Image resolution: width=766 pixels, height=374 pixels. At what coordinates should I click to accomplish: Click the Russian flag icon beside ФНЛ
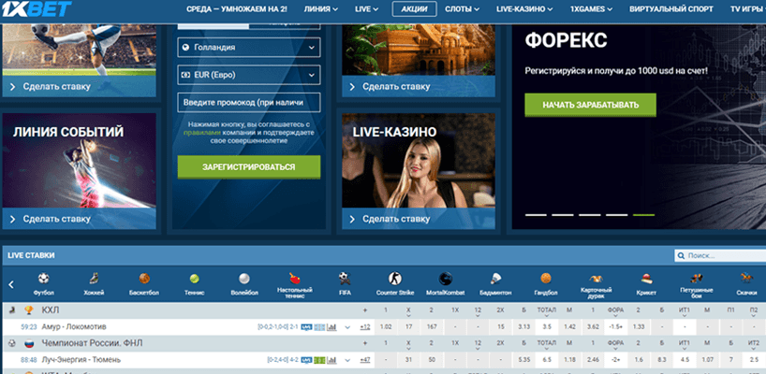(29, 343)
